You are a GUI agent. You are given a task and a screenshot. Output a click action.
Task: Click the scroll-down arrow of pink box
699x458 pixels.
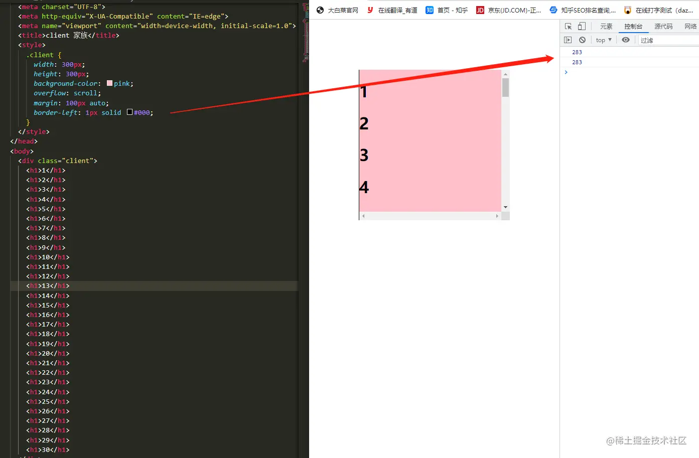[505, 207]
